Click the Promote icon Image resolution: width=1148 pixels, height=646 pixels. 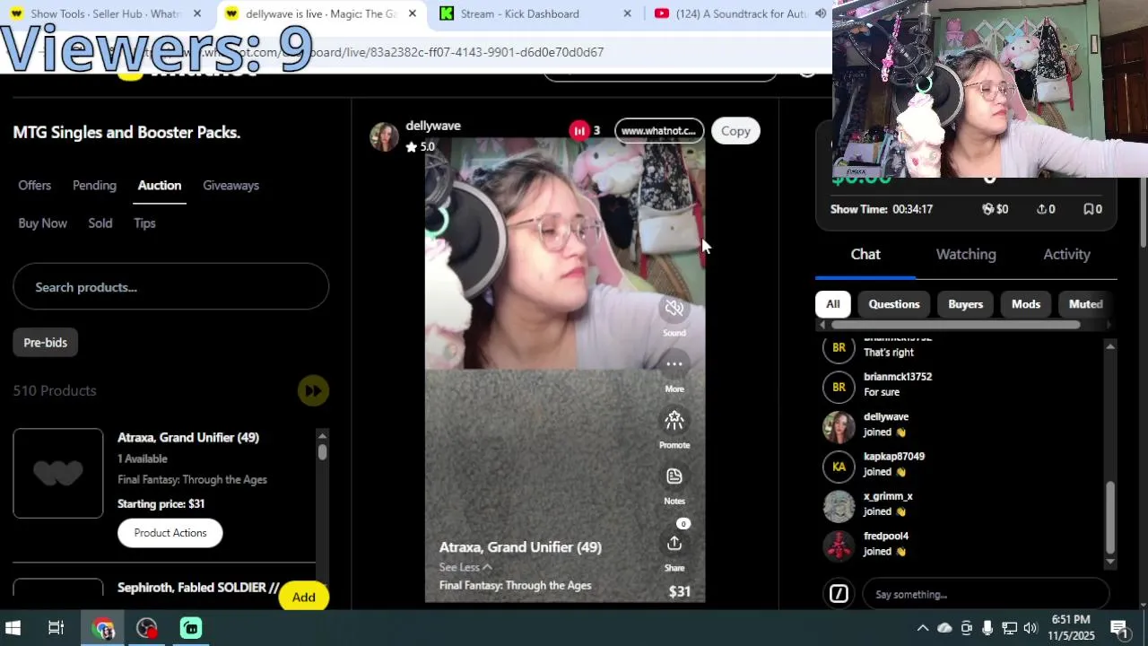(674, 420)
